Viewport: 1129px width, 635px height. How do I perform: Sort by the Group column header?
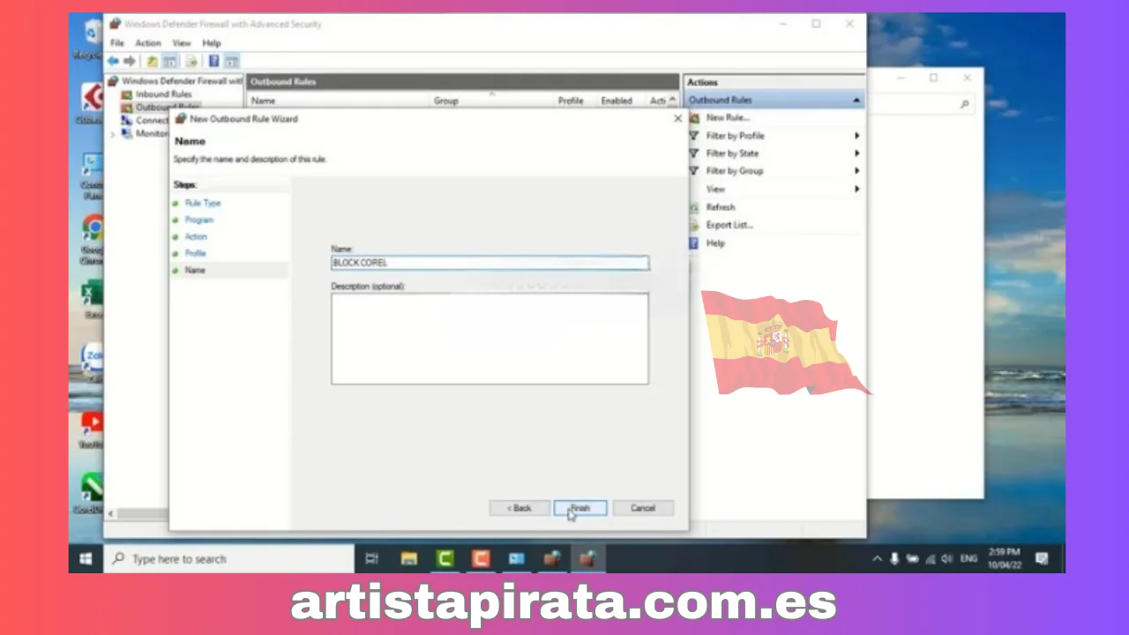click(446, 101)
